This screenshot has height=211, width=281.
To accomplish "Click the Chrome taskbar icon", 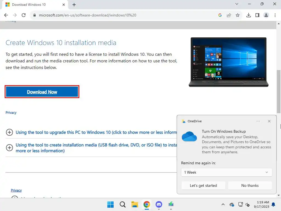I will [x=147, y=204].
